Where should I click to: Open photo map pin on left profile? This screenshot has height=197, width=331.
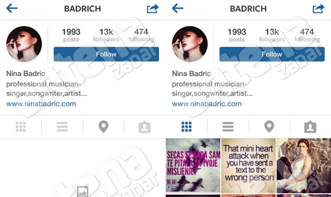pyautogui.click(x=103, y=127)
